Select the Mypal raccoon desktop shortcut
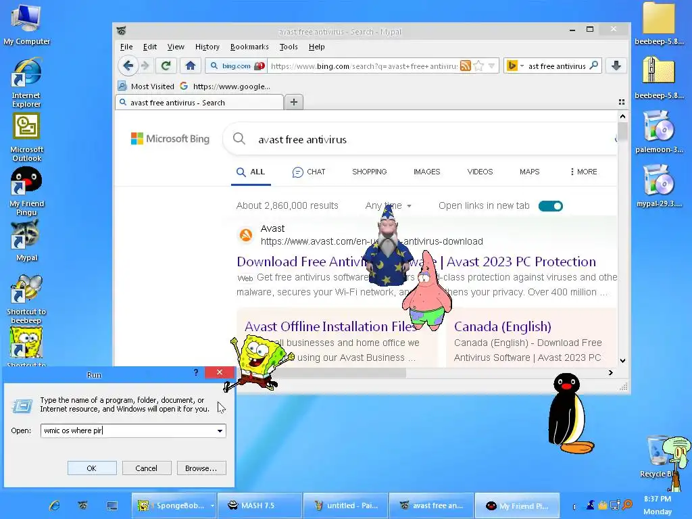This screenshot has height=519, width=692. click(26, 241)
